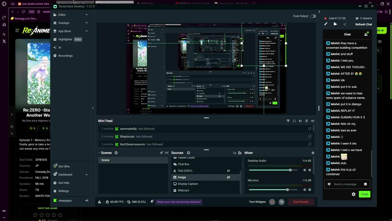Replay the Shaytocute follow alert
392x221 pixels.
310,137
